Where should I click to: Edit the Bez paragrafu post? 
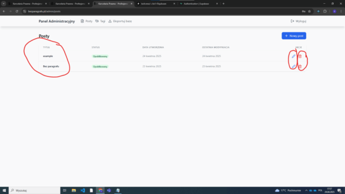293,66
